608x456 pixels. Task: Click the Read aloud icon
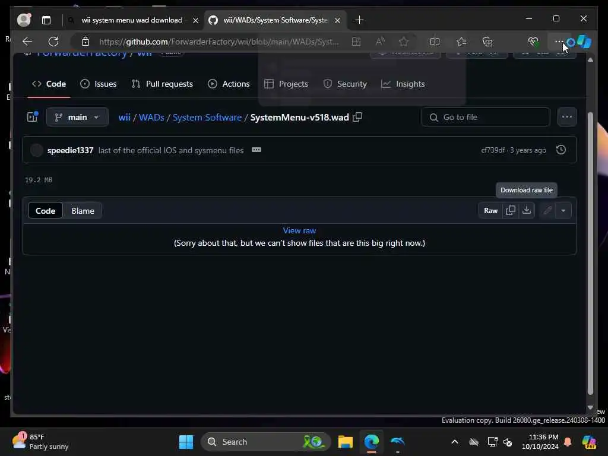click(x=380, y=42)
